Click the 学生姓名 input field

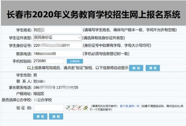point(58,30)
